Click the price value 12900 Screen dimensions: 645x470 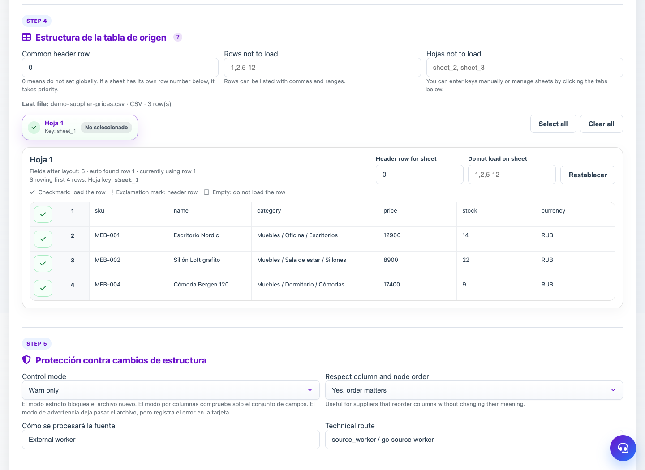392,235
